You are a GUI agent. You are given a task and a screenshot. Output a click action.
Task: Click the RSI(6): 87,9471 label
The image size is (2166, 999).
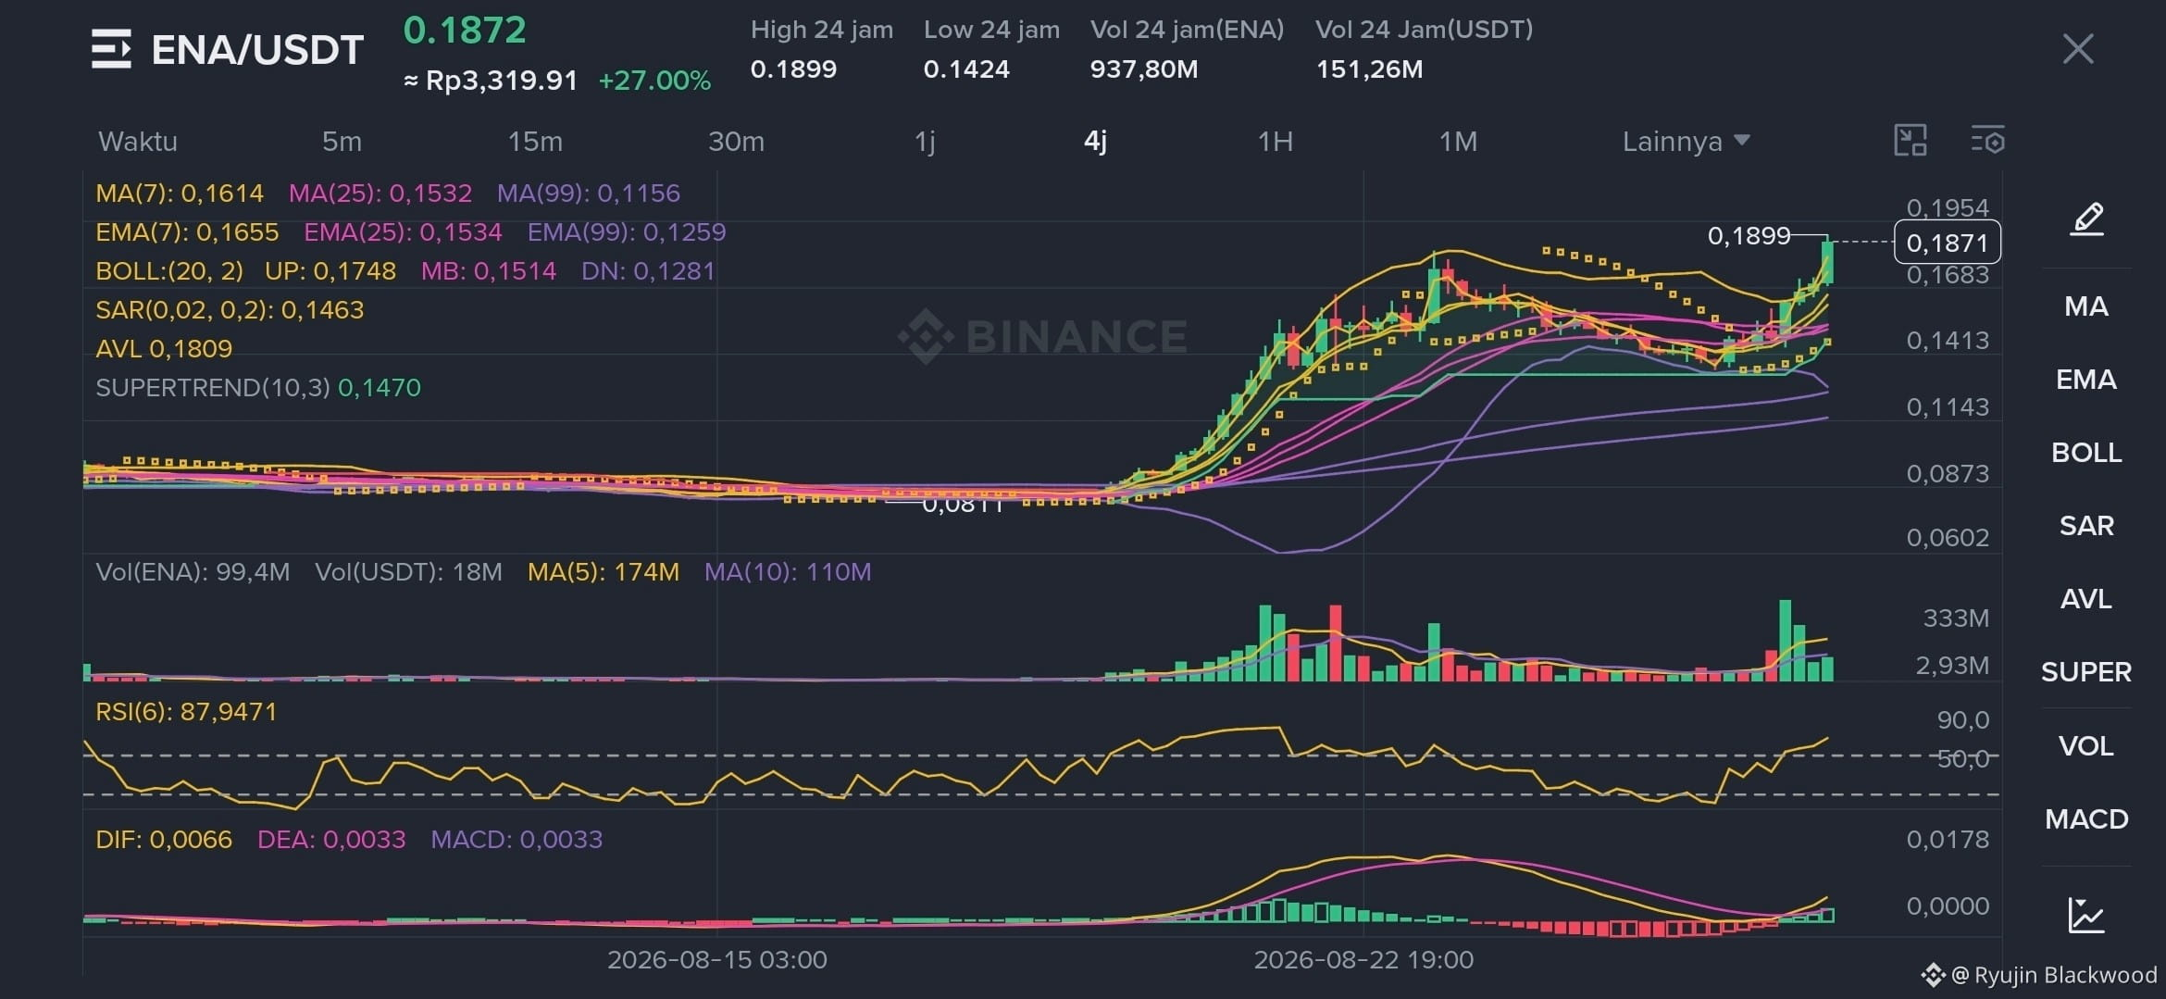tap(186, 712)
